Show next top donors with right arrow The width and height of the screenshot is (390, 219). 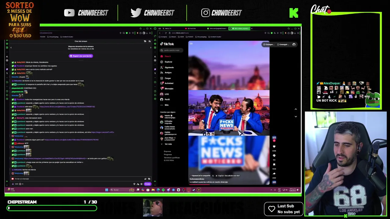(x=150, y=47)
